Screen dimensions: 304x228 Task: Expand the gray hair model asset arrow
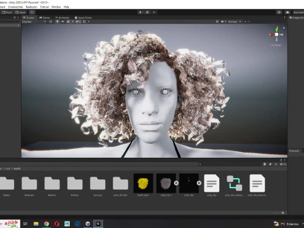point(176,183)
